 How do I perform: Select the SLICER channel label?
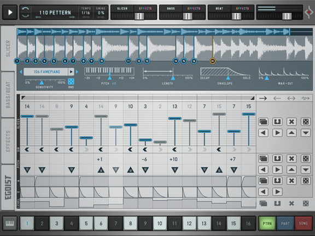[122, 8]
